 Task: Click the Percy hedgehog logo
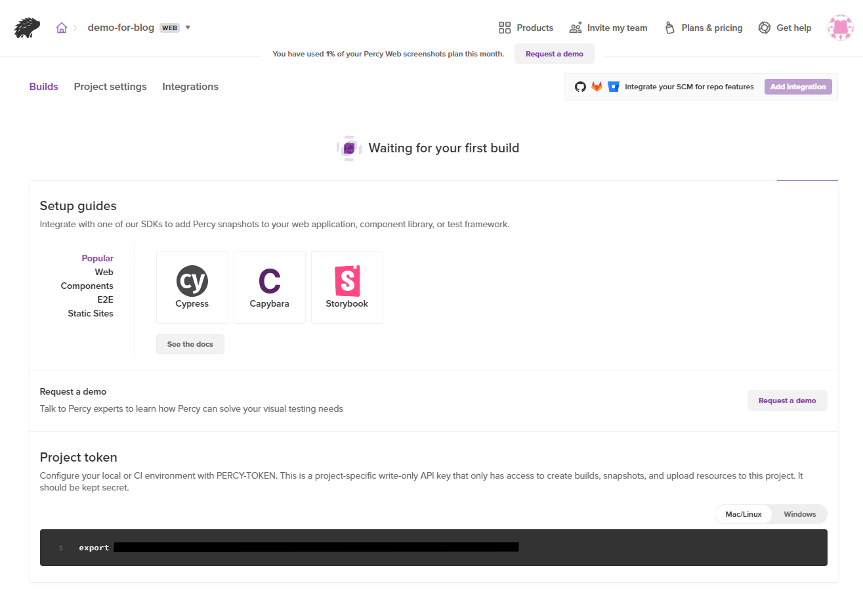click(x=27, y=28)
